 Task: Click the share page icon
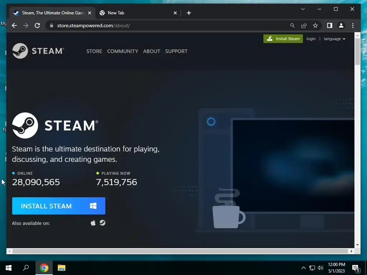(304, 25)
